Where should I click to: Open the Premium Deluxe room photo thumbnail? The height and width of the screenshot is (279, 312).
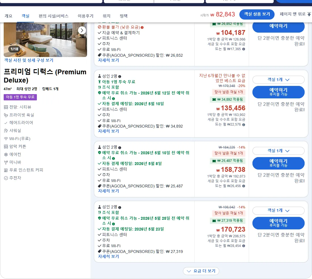(45, 40)
